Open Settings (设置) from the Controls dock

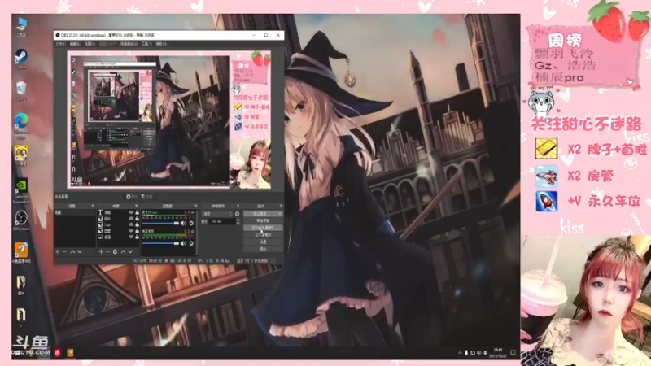click(x=263, y=242)
